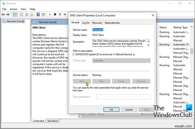
Task: Click the 'DNS Client' heading in left pane
Action: 39,28
